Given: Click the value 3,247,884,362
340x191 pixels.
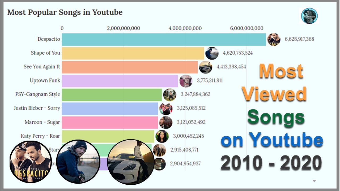Looking at the screenshot, I should [x=195, y=94].
